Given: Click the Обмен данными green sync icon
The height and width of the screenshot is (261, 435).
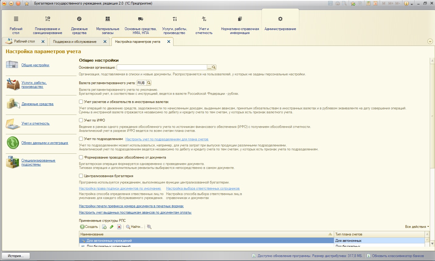Looking at the screenshot, I should tap(13, 143).
